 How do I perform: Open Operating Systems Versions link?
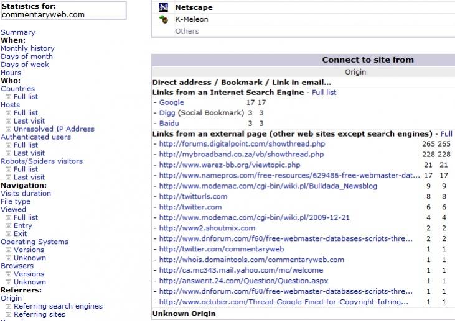click(x=29, y=250)
